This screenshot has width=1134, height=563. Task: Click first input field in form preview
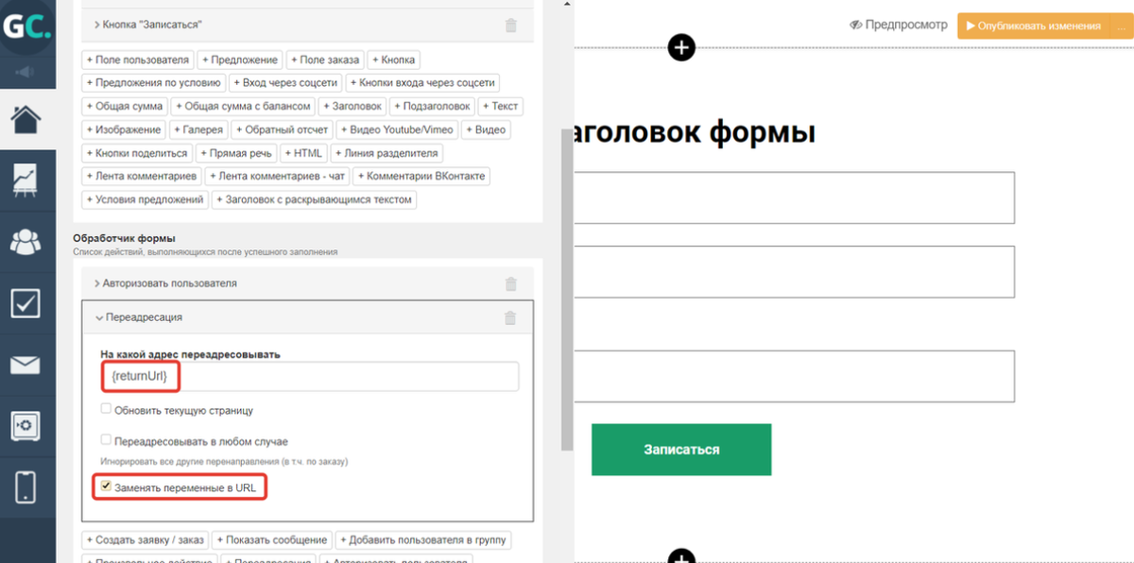(794, 197)
